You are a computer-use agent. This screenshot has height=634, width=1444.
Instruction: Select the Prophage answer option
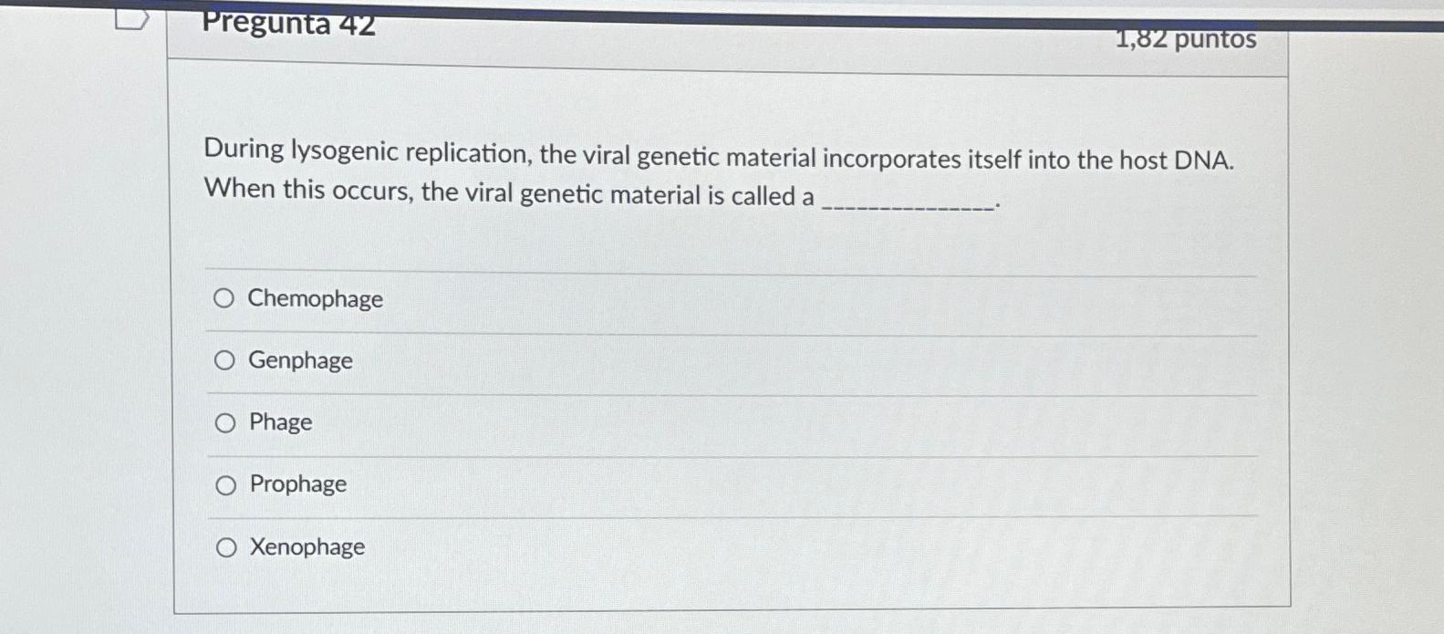224,484
